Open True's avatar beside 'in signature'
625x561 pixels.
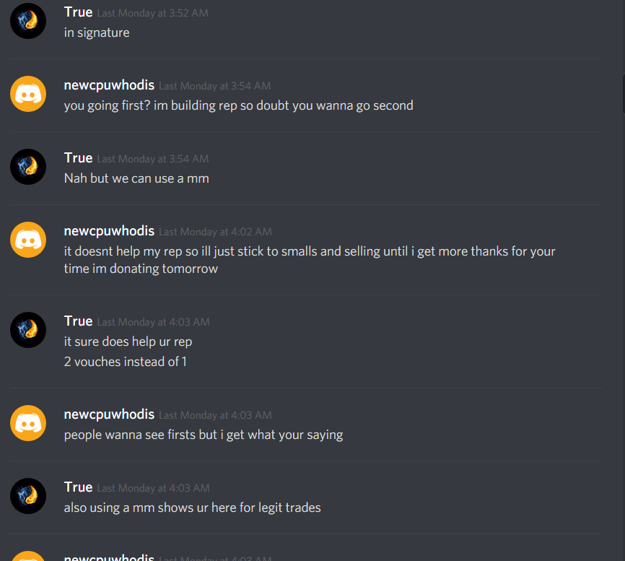[x=28, y=21]
